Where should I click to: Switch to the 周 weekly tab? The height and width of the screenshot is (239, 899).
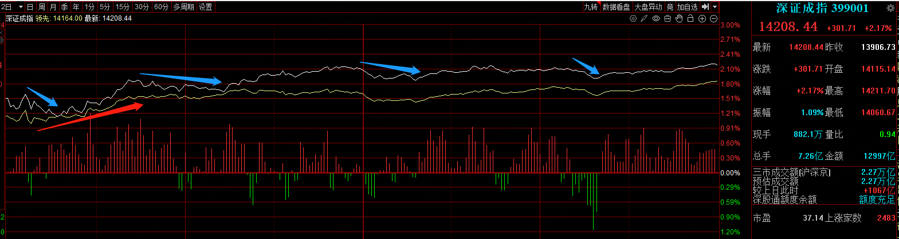pos(42,7)
